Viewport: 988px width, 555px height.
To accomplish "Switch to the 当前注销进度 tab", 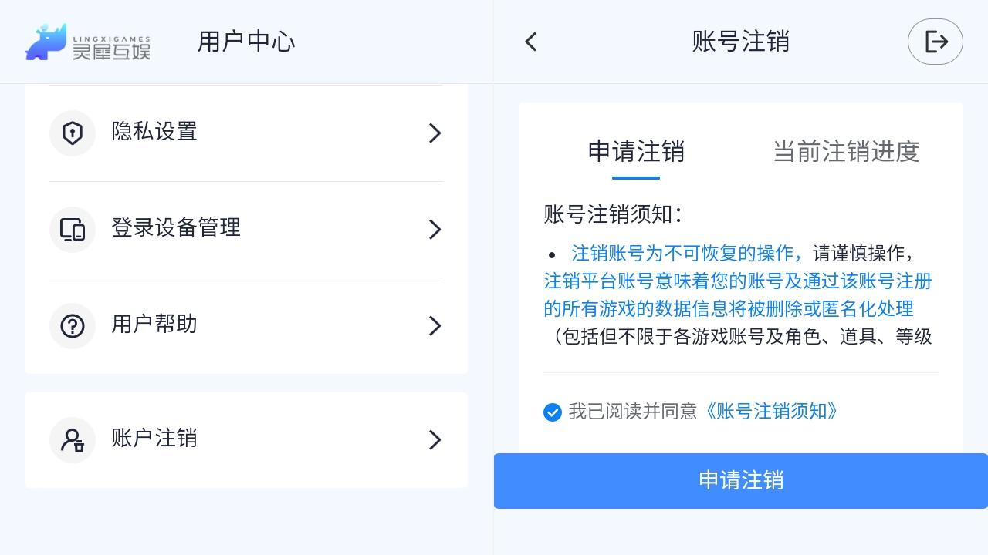I will 846,153.
